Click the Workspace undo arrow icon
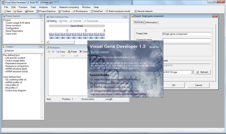The height and width of the screenshot is (134, 226). point(49,51)
